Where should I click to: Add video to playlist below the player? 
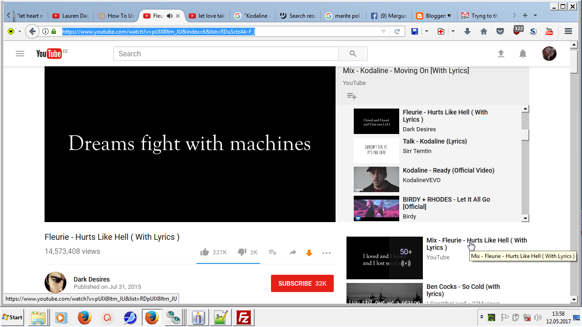tap(273, 253)
